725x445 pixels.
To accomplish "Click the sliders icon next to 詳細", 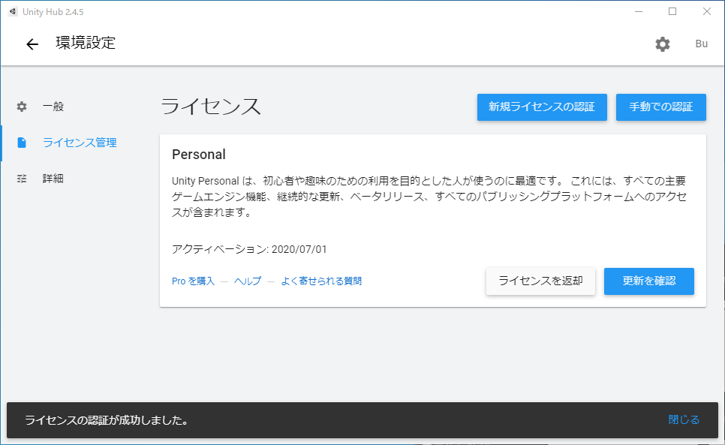I will (22, 179).
